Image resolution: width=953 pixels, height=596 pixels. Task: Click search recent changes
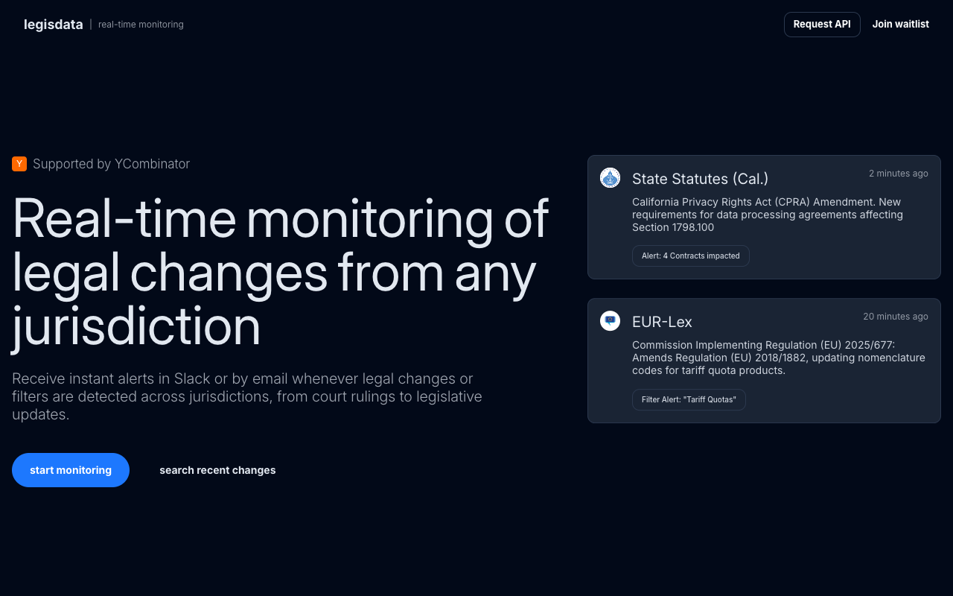point(217,470)
